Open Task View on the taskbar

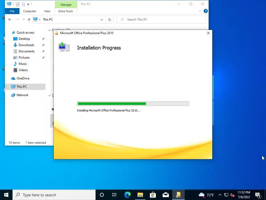(x=114, y=195)
